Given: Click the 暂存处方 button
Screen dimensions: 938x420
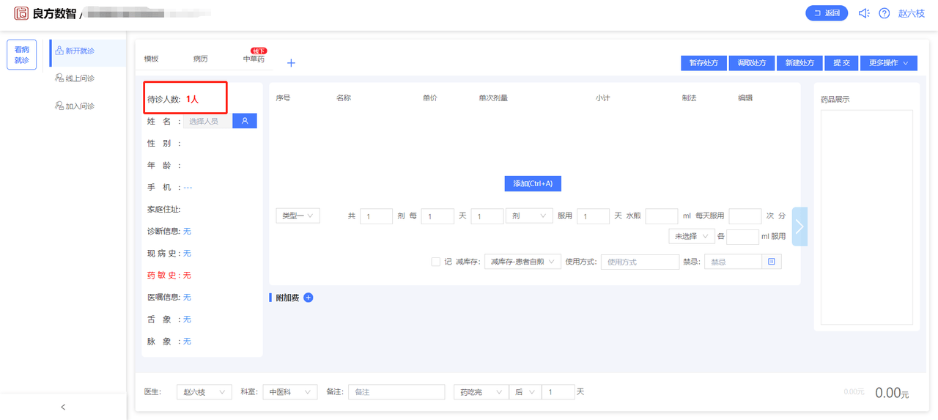Looking at the screenshot, I should point(703,63).
